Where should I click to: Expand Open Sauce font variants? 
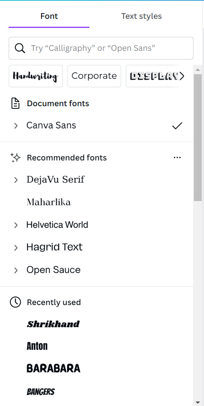click(16, 270)
